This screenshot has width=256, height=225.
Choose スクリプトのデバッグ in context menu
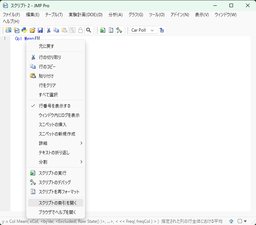click(56, 182)
